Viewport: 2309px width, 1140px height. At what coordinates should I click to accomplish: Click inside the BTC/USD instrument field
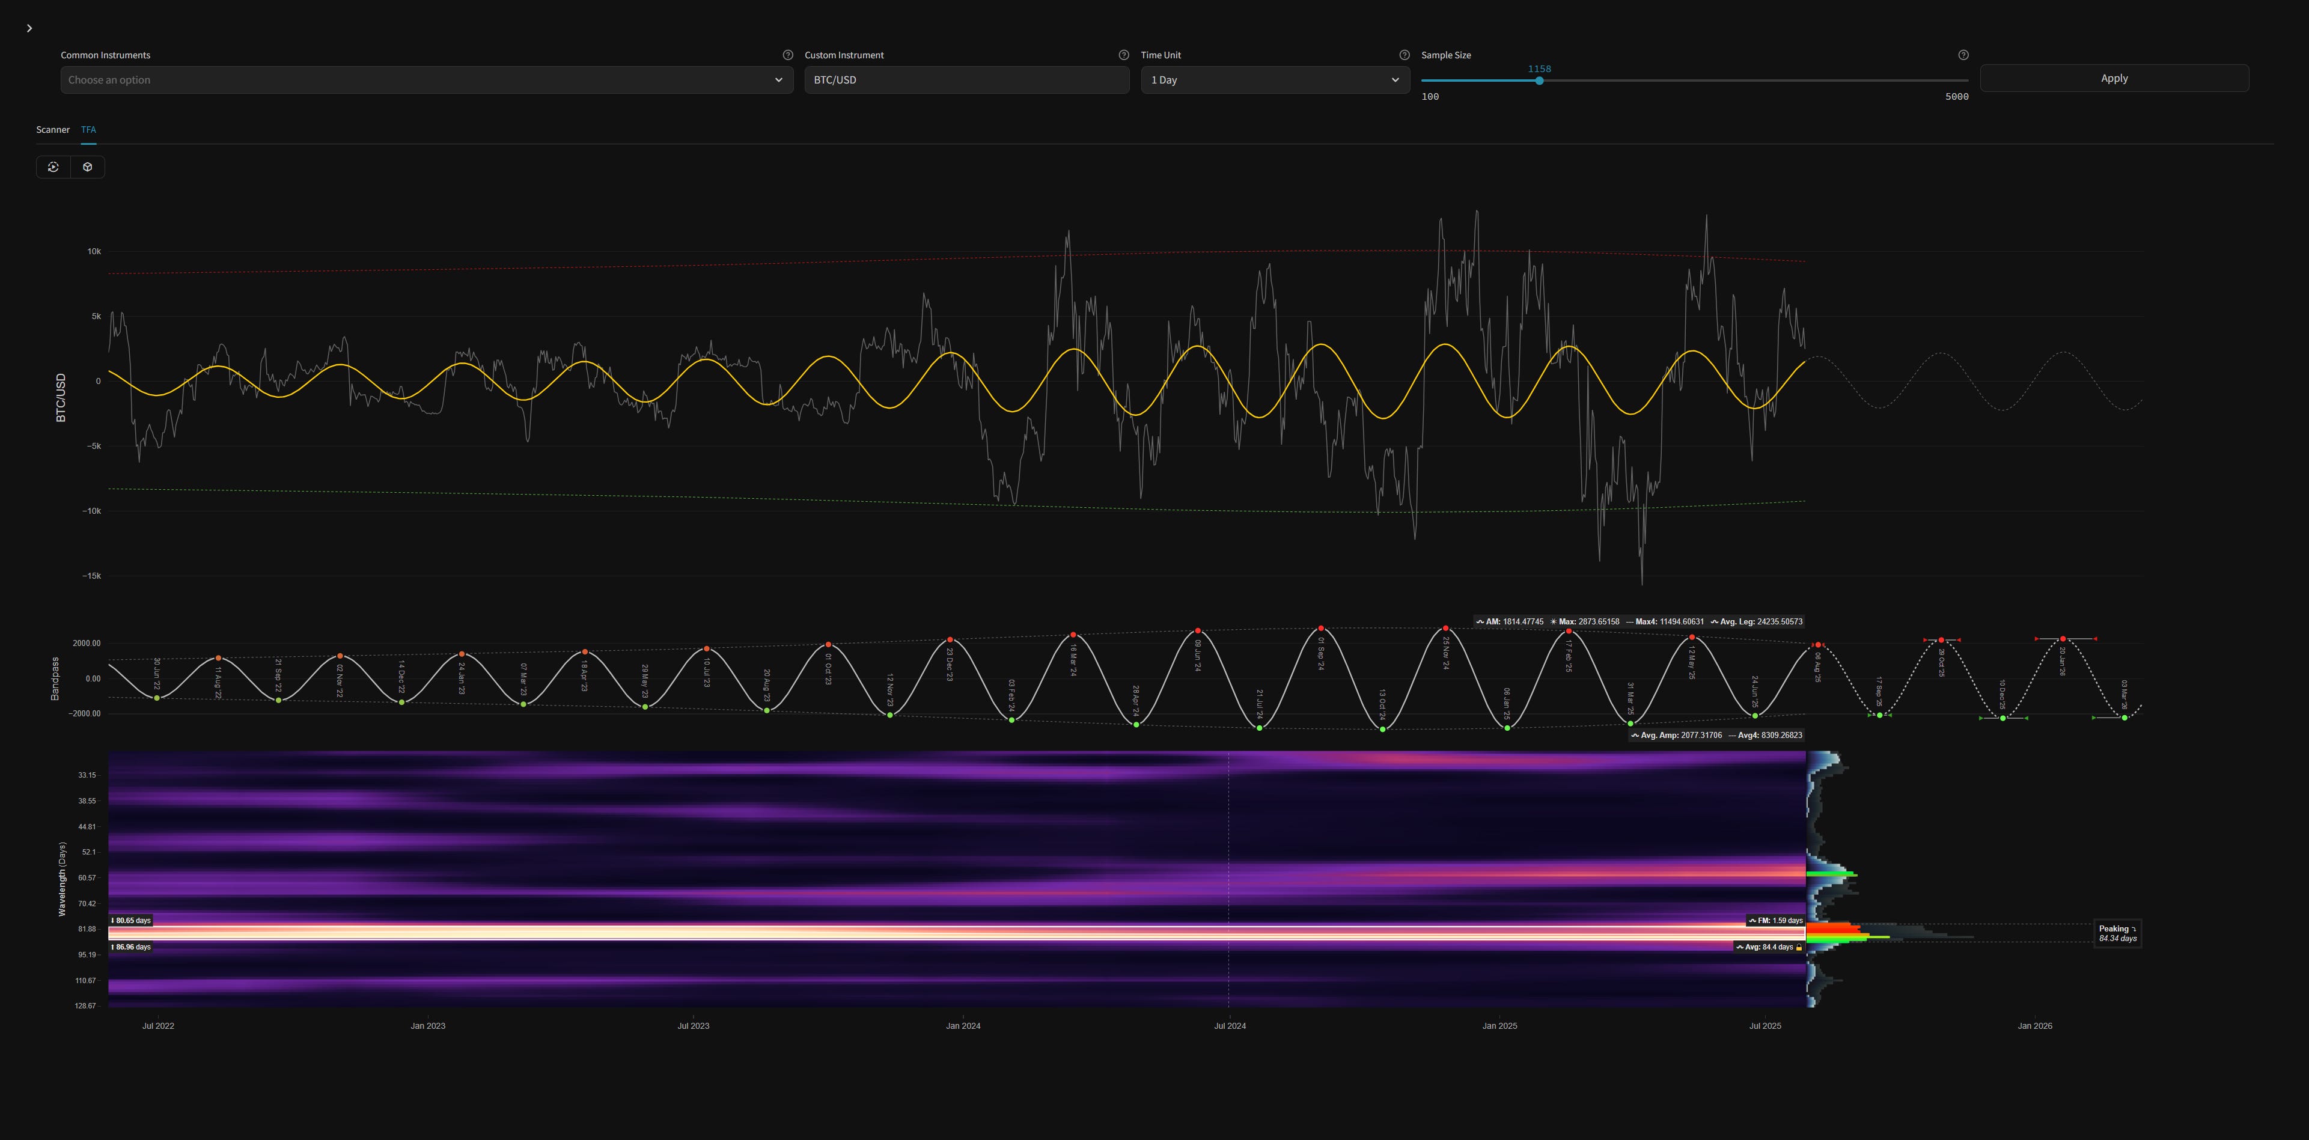[966, 80]
